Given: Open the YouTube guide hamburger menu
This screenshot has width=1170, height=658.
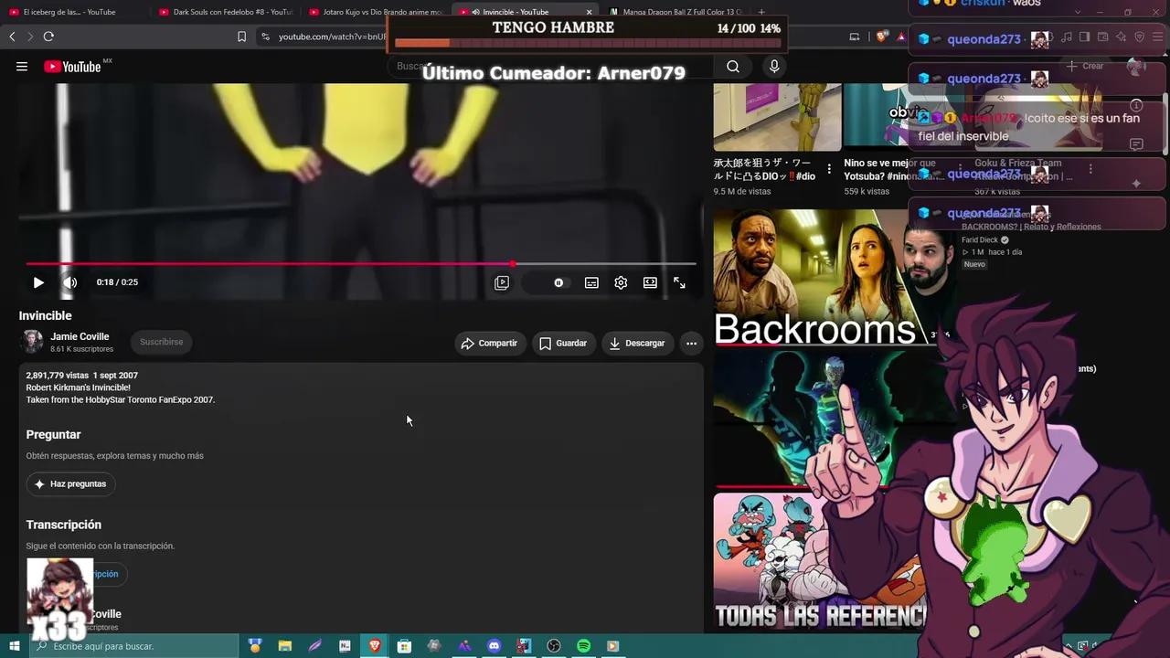Looking at the screenshot, I should (x=22, y=67).
